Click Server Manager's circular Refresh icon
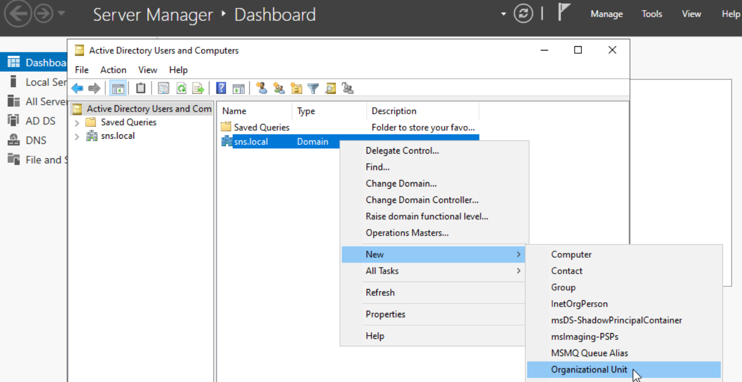This screenshot has width=742, height=382. (x=523, y=14)
